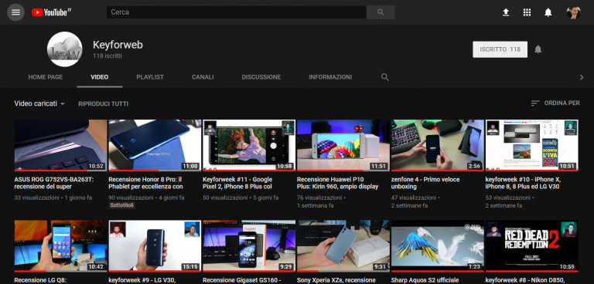Click in the Cerca search field
Image resolution: width=594 pixels, height=284 pixels.
click(237, 12)
